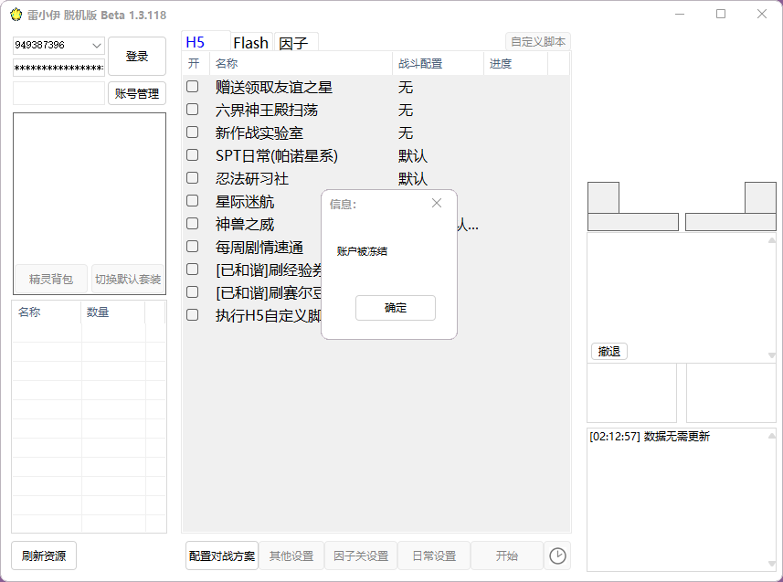
Task: Open the account number dropdown
Action: coord(96,46)
